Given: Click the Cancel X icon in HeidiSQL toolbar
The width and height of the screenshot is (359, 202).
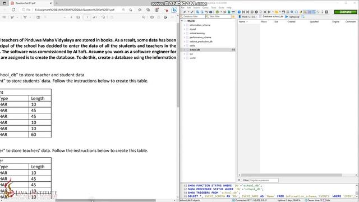Looking at the screenshot, I should click(265, 12).
